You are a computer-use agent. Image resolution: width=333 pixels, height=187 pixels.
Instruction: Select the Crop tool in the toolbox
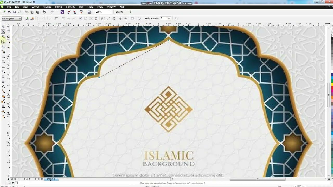pyautogui.click(x=3, y=37)
